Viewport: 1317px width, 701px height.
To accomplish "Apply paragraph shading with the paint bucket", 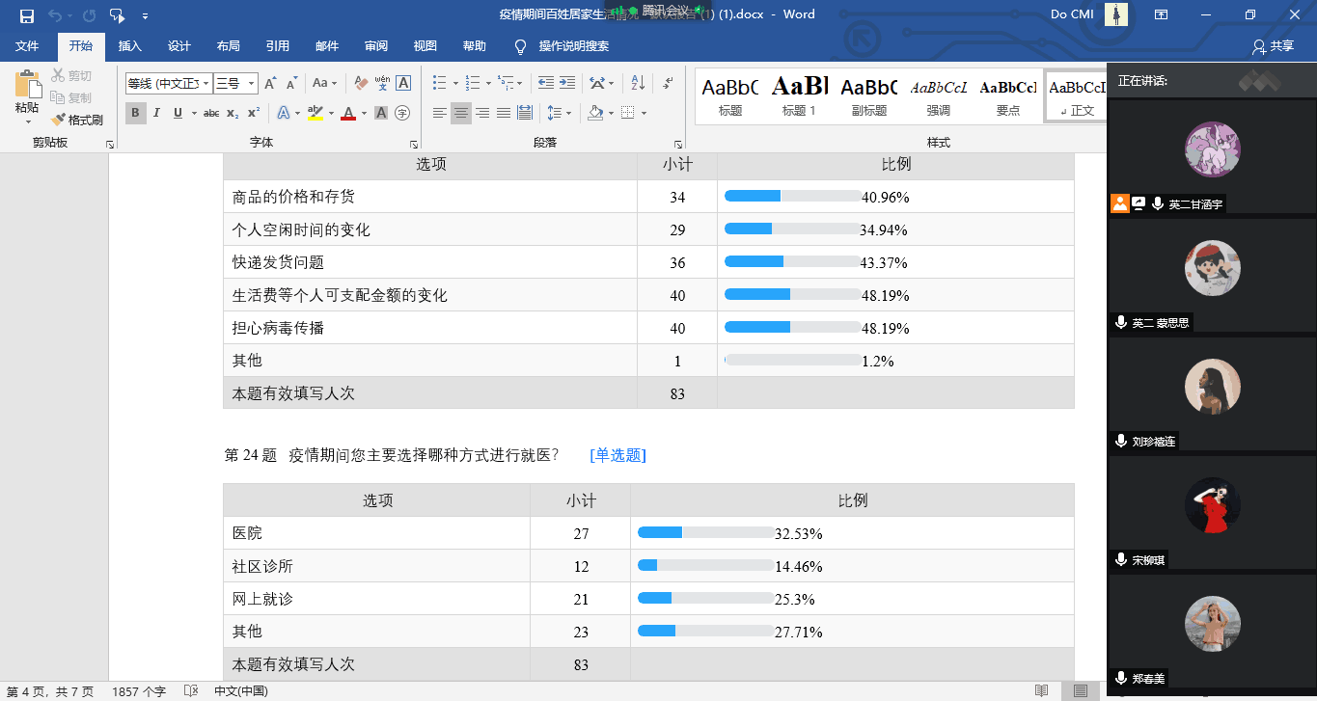I will [595, 113].
